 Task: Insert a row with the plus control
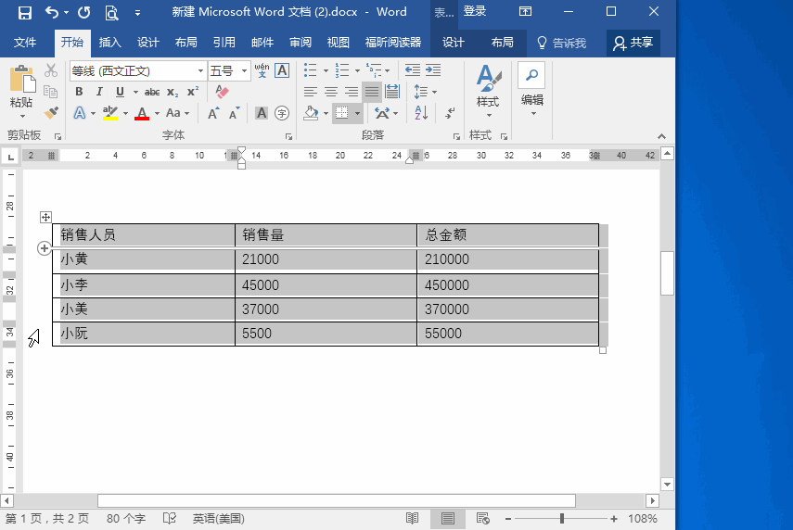[x=44, y=248]
